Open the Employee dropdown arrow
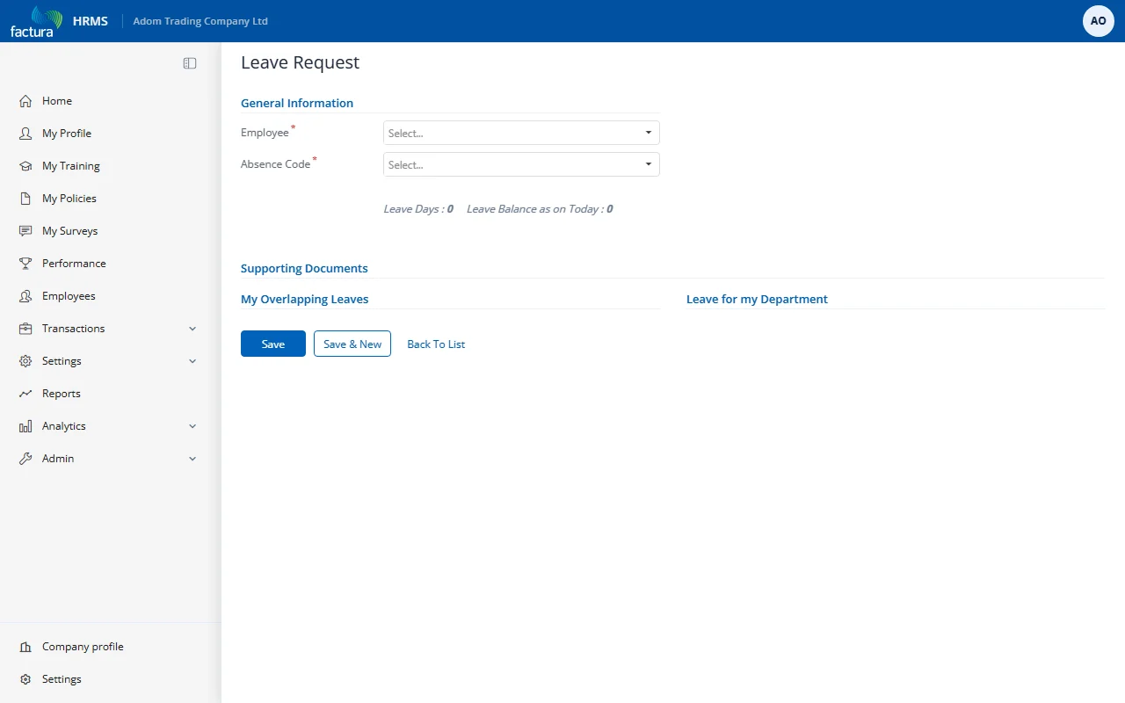This screenshot has height=703, width=1125. click(649, 133)
